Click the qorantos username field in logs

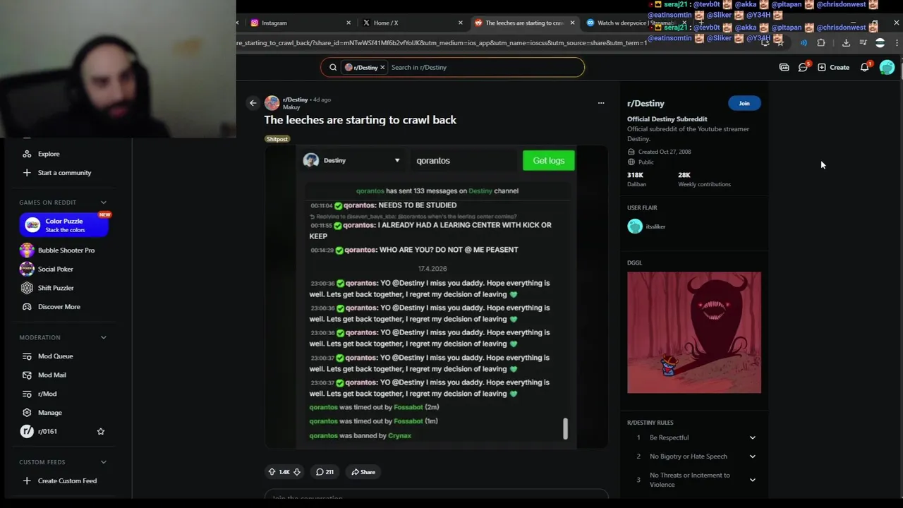464,160
